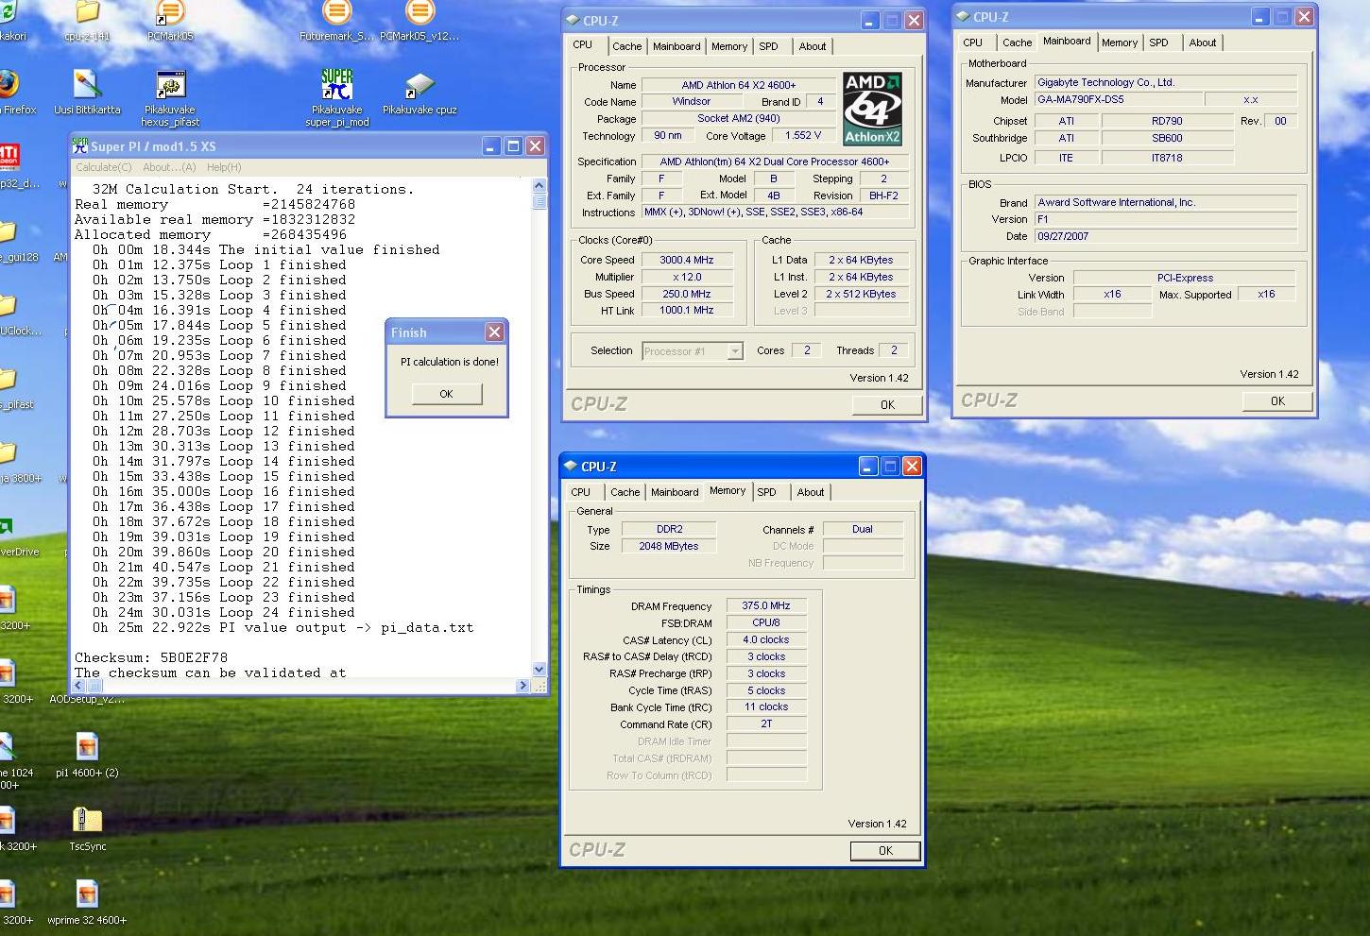Select Mainboard tab in CPU-Z Memory window
The width and height of the screenshot is (1370, 936).
click(x=675, y=492)
